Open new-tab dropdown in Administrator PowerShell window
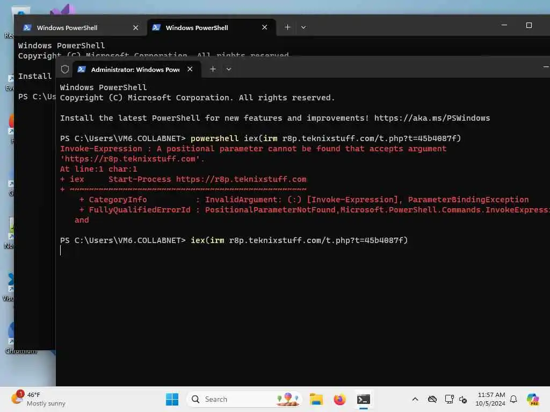550x412 pixels. 229,69
